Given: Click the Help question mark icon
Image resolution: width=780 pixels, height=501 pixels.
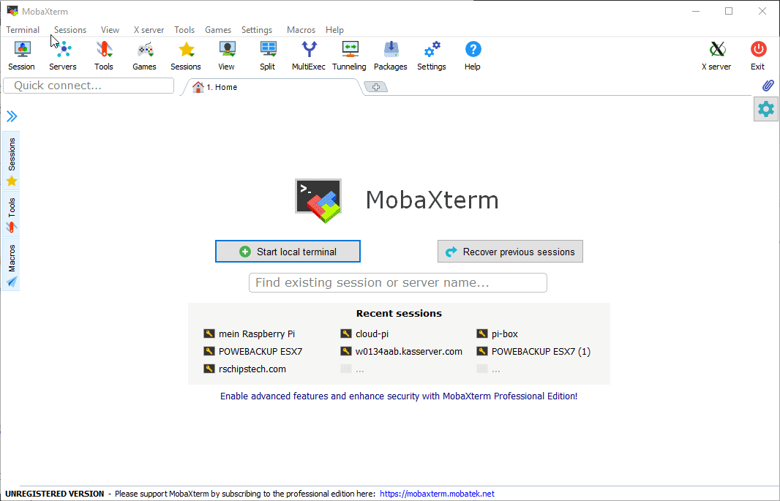Looking at the screenshot, I should (x=473, y=56).
